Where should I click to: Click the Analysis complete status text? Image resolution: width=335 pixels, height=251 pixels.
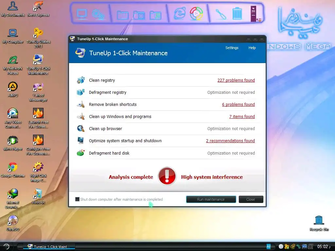click(x=131, y=177)
